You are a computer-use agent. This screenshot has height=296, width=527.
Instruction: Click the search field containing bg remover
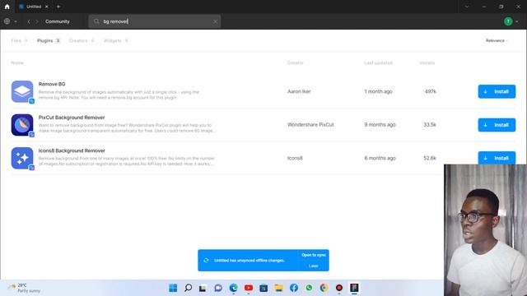155,21
